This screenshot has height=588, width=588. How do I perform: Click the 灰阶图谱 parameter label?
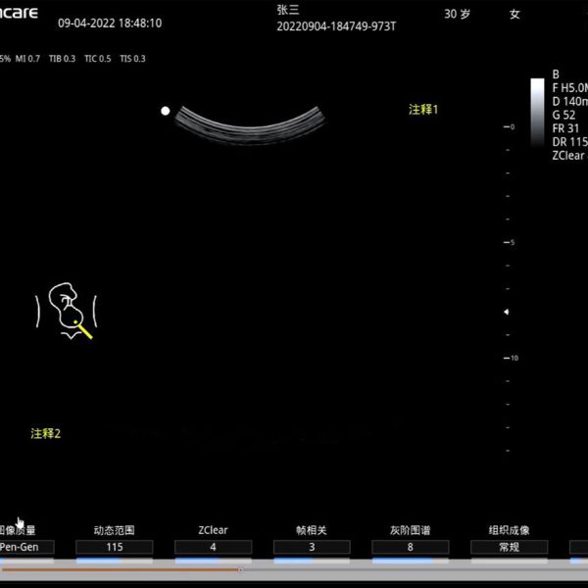[411, 530]
